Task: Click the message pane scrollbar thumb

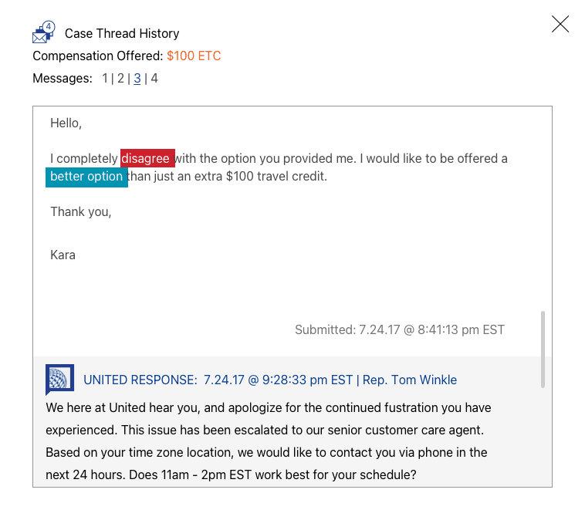Action: [543, 349]
